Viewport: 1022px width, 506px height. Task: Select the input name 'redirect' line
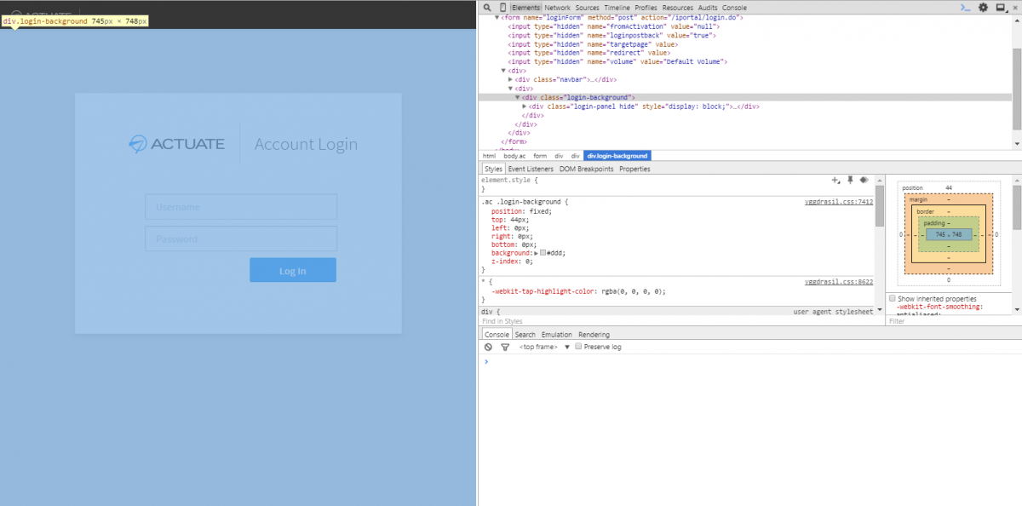[589, 53]
